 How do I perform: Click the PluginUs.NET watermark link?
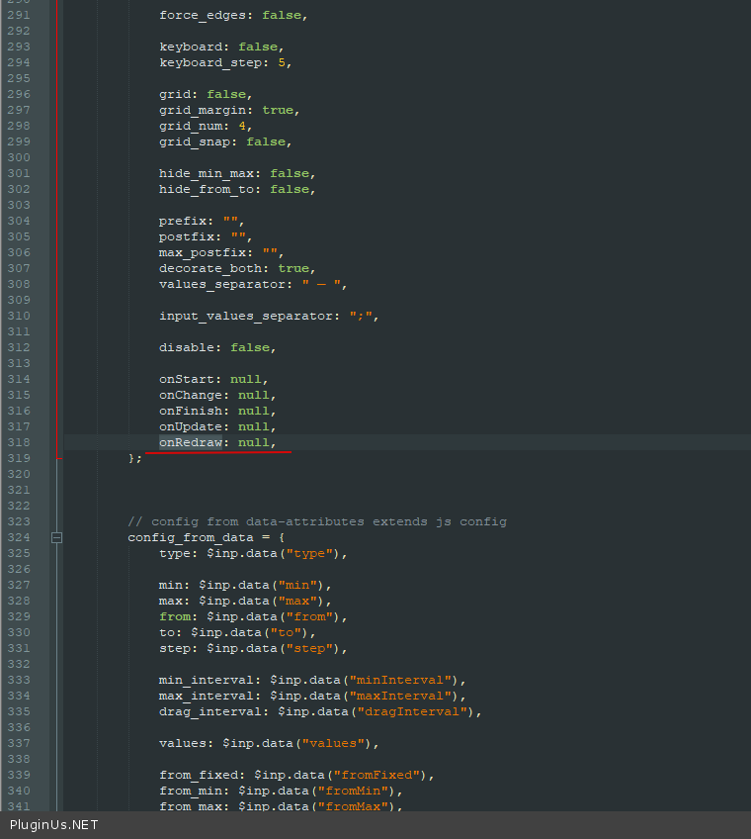click(54, 824)
